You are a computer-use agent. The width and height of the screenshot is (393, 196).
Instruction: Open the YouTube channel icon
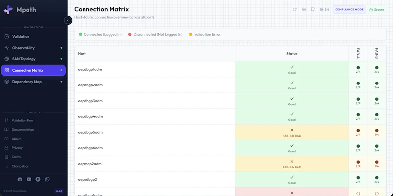(29, 179)
